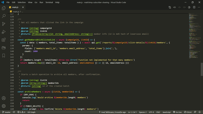The image size is (203, 114).
Task: Click the ESLint status item
Action: (188, 112)
